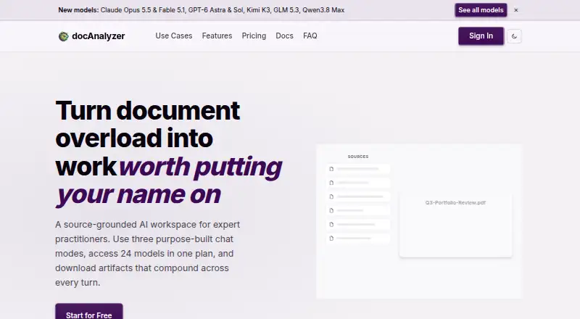
Task: Select the second source document icon
Action: pos(331,183)
